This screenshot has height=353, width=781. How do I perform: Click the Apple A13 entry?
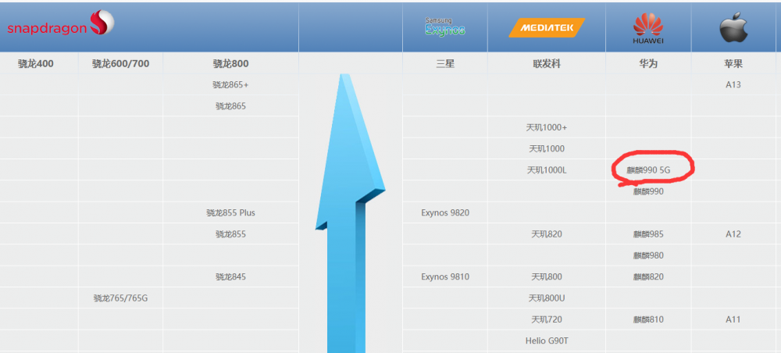coord(733,84)
